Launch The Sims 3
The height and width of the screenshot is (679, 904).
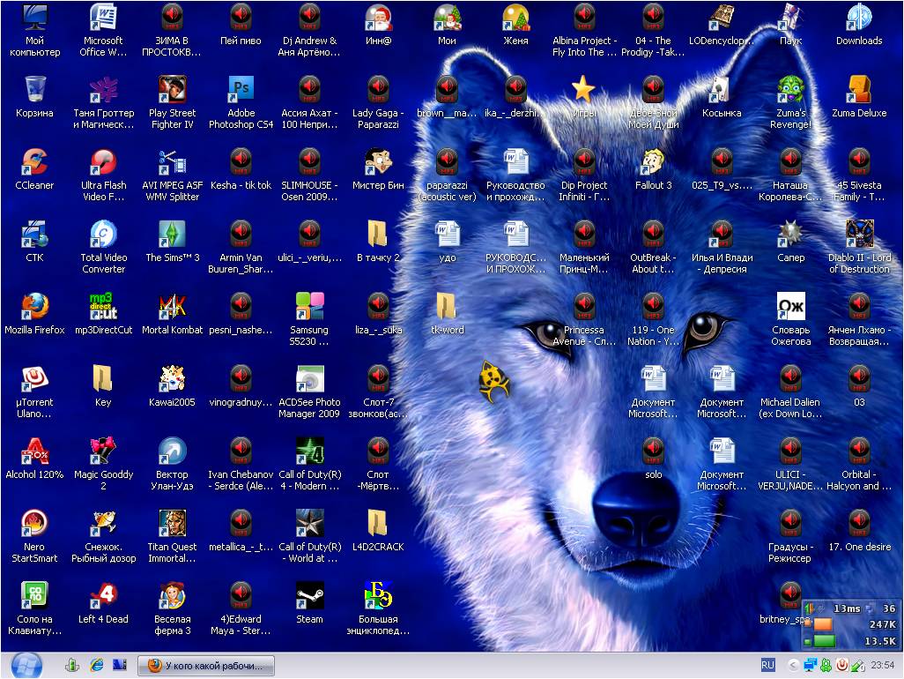click(172, 235)
